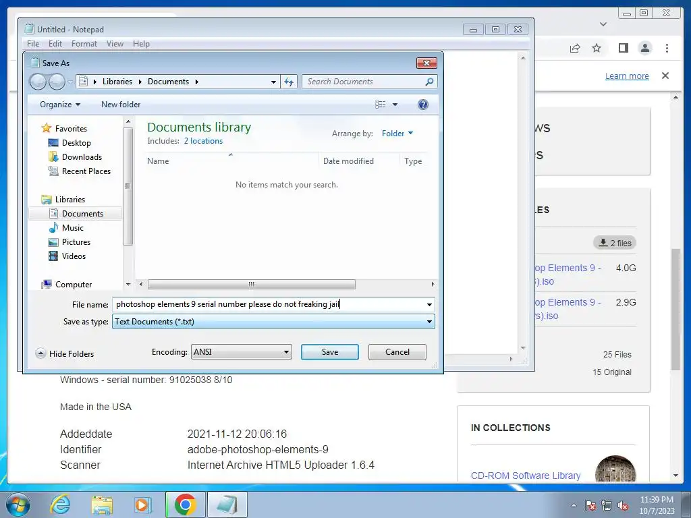Click the network tray icon
This screenshot has width=691, height=518.
click(607, 506)
